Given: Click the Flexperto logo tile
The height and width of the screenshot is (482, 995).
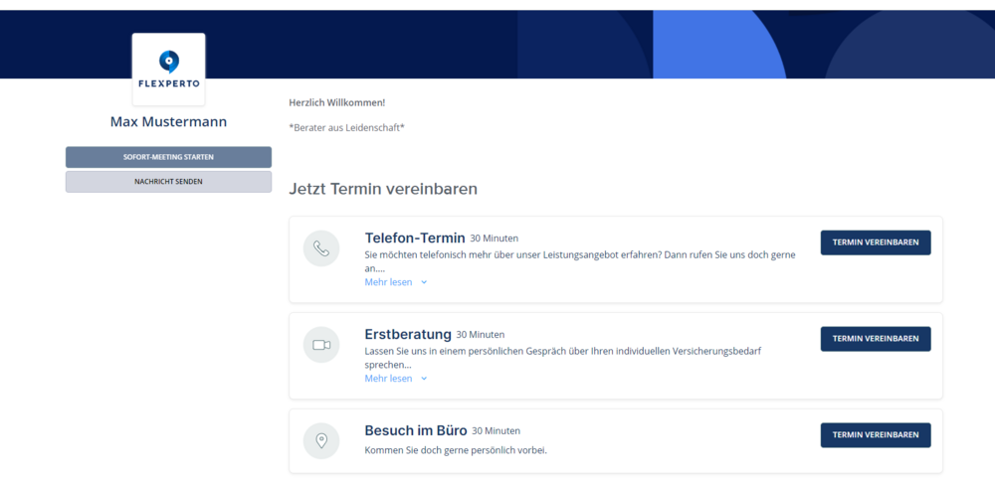Looking at the screenshot, I should (x=169, y=70).
